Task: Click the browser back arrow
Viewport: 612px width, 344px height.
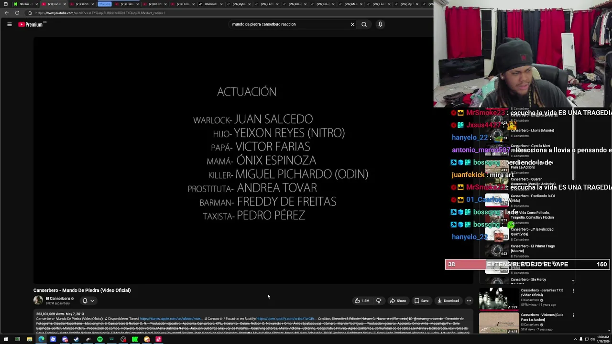Action: point(6,13)
